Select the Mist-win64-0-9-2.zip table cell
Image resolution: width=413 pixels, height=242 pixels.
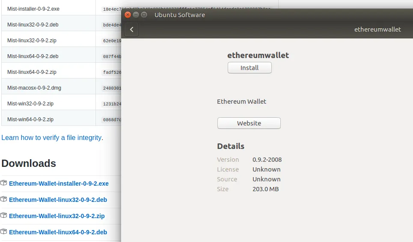point(48,118)
